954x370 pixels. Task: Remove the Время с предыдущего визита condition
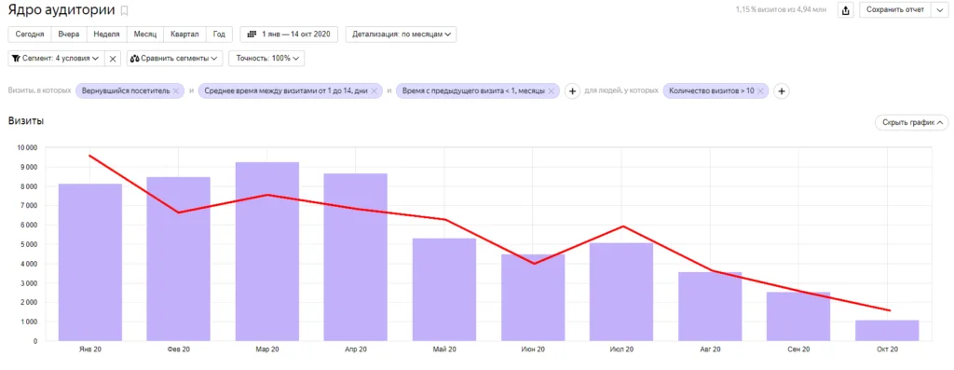click(x=551, y=91)
